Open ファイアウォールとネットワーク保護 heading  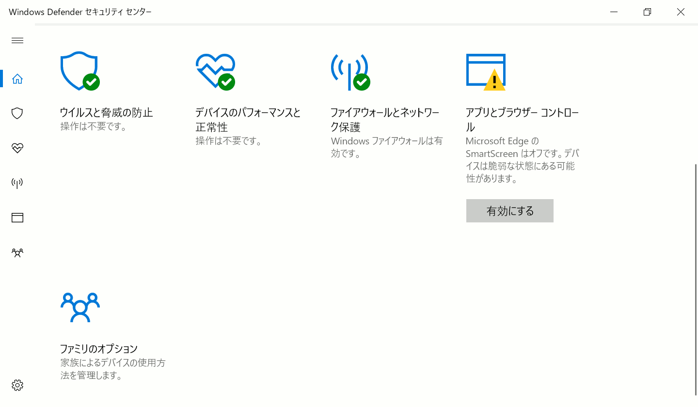(384, 120)
